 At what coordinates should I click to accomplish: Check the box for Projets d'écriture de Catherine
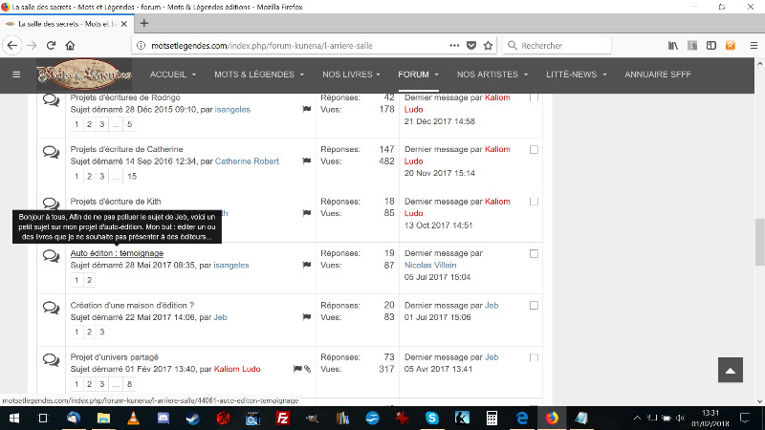(x=534, y=149)
